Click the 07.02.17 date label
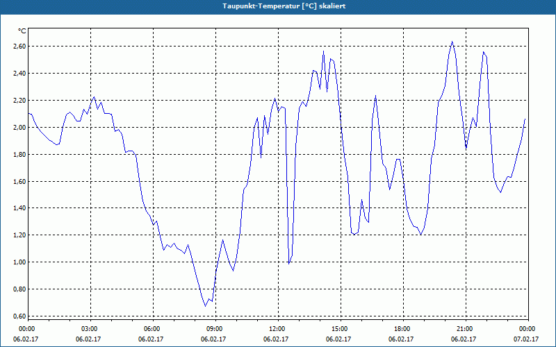 coord(526,339)
